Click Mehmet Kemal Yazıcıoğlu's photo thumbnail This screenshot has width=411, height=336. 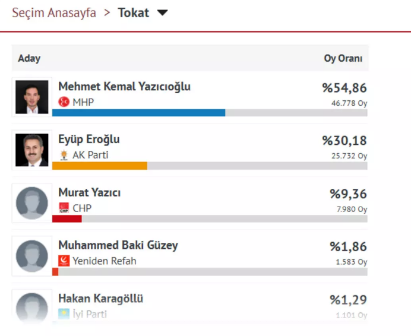tap(32, 97)
